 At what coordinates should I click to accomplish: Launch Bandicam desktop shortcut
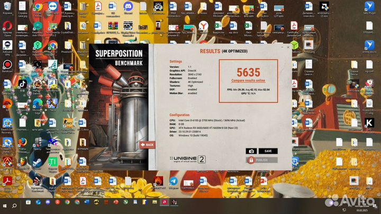(7, 67)
